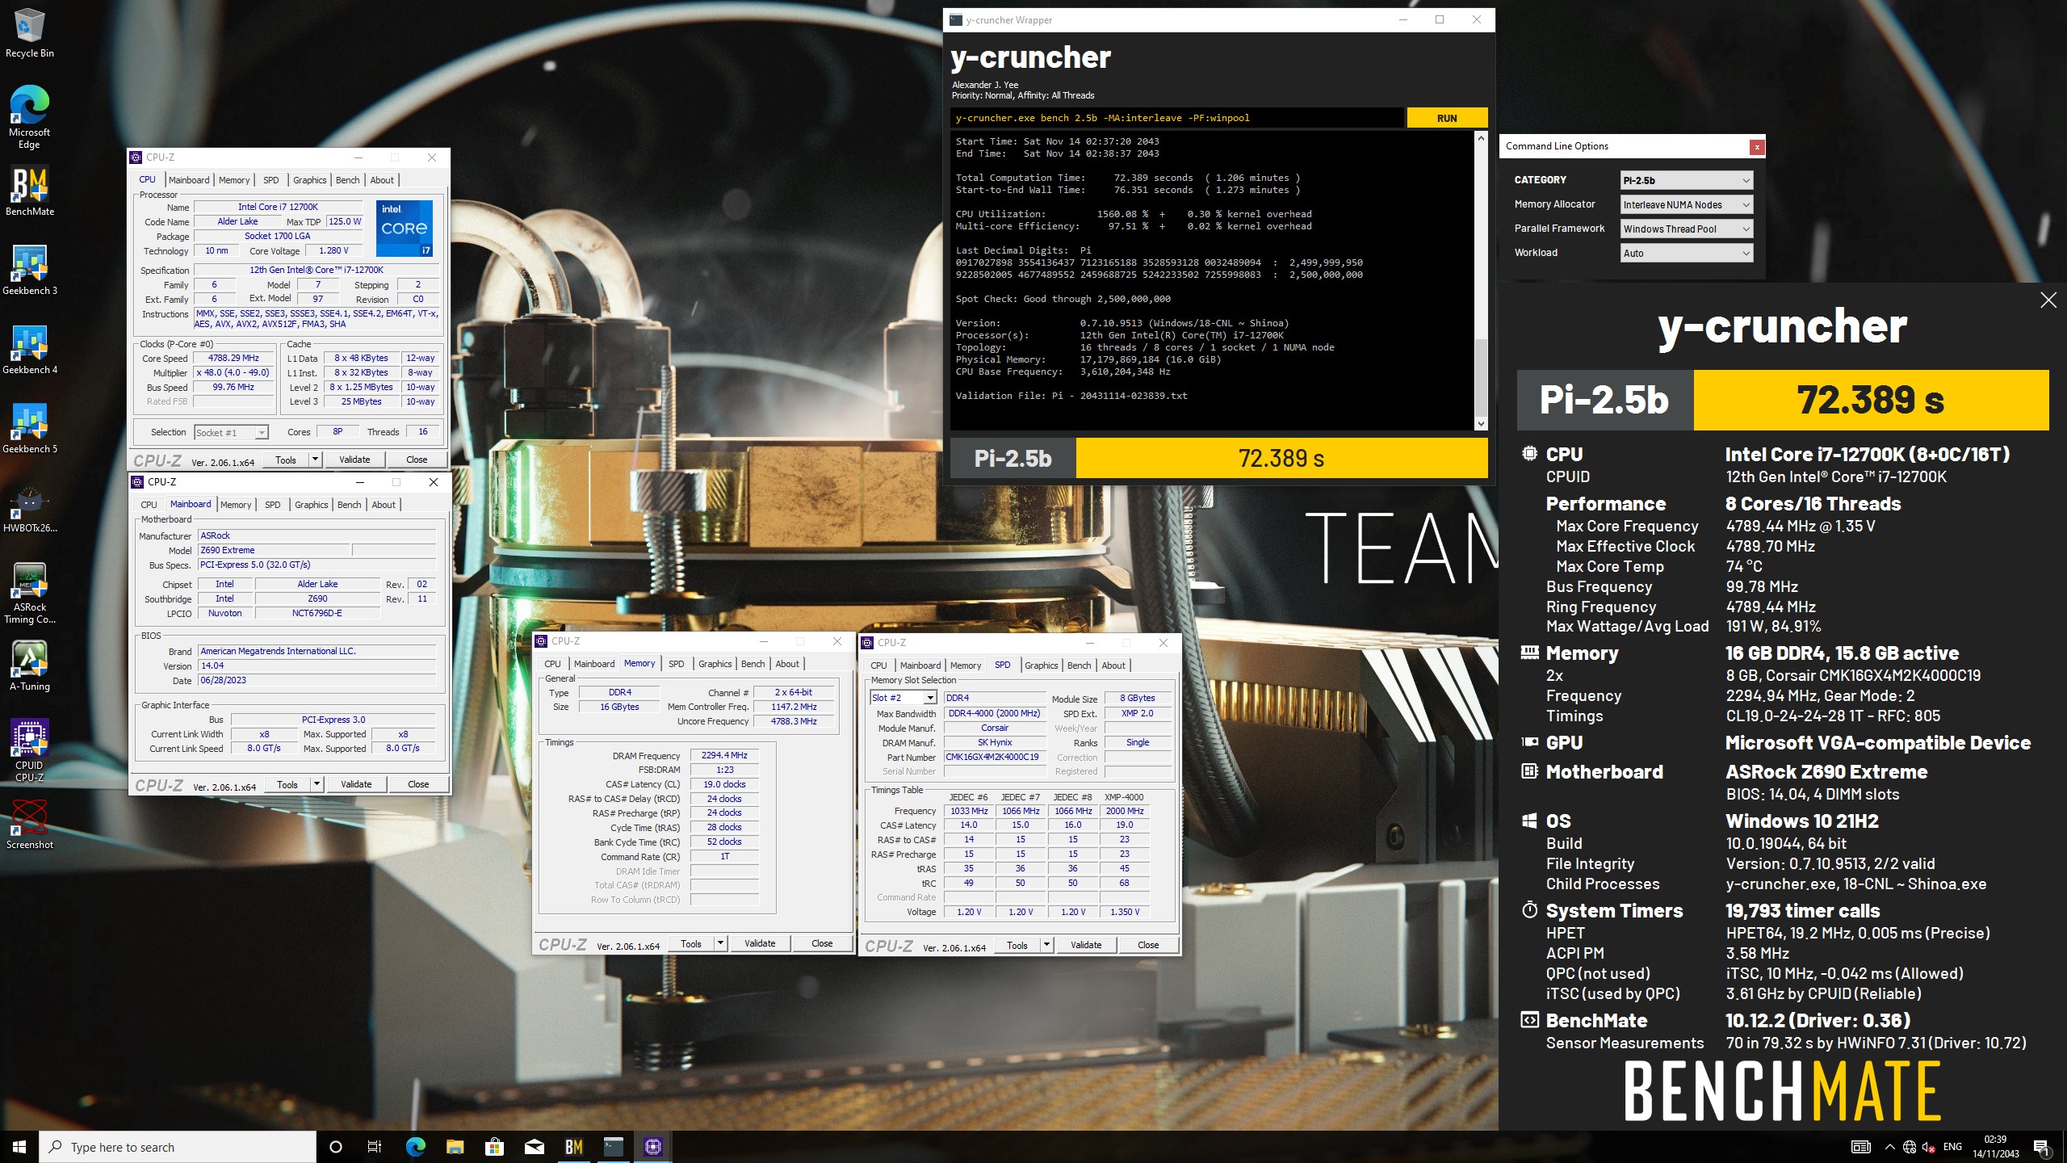Open the BenchMate desktop shortcut

(30, 191)
